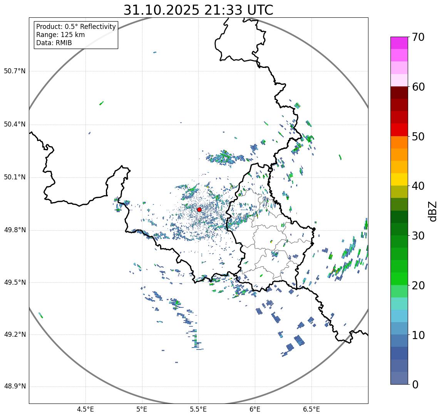The image size is (442, 417).
Task: Click the 49.8°N latitude label
Action: [x=15, y=230]
